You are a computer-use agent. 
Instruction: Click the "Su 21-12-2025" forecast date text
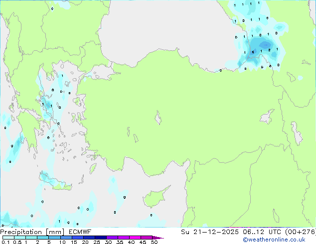(210, 232)
